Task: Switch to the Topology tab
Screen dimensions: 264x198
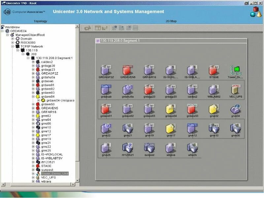Action: click(40, 21)
